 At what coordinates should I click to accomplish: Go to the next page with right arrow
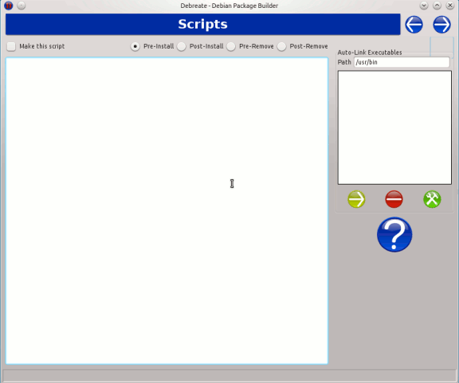(441, 25)
